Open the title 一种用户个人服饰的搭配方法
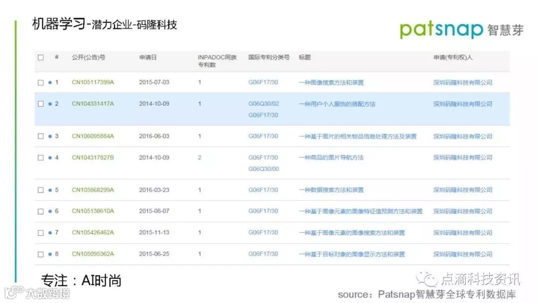This screenshot has width=538, height=303. click(337, 104)
